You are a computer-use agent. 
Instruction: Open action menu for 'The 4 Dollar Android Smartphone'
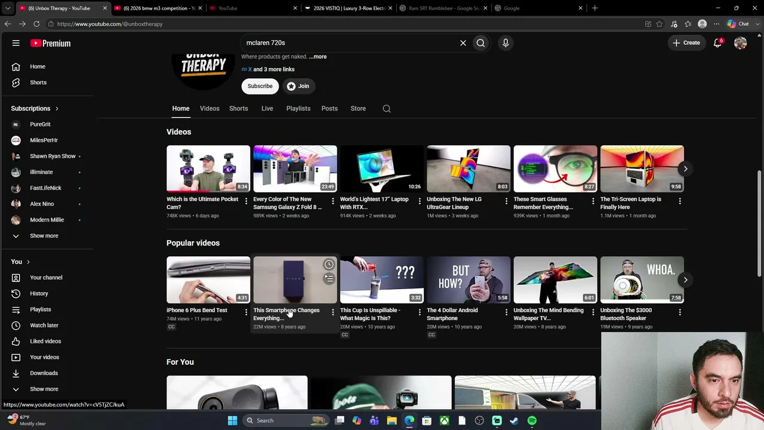[506, 312]
